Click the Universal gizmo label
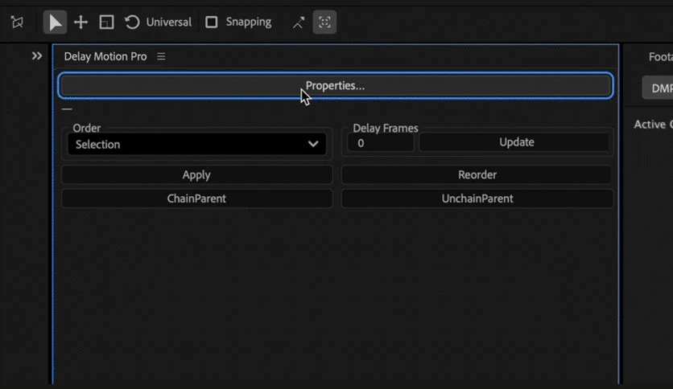 pos(169,23)
